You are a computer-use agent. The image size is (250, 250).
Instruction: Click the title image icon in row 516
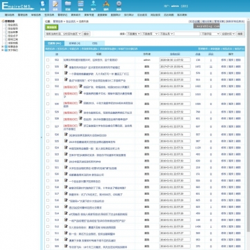tap(66, 200)
